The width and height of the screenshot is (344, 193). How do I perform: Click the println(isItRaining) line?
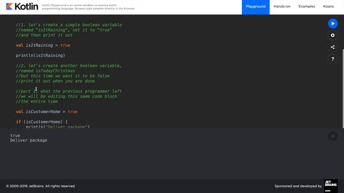point(40,56)
